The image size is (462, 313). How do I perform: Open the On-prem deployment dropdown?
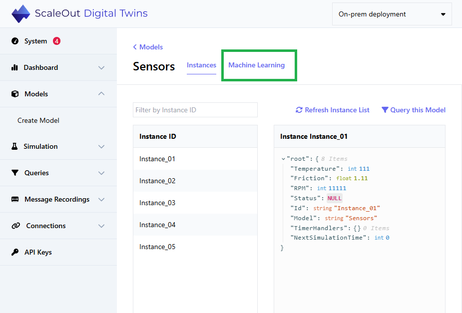click(392, 14)
